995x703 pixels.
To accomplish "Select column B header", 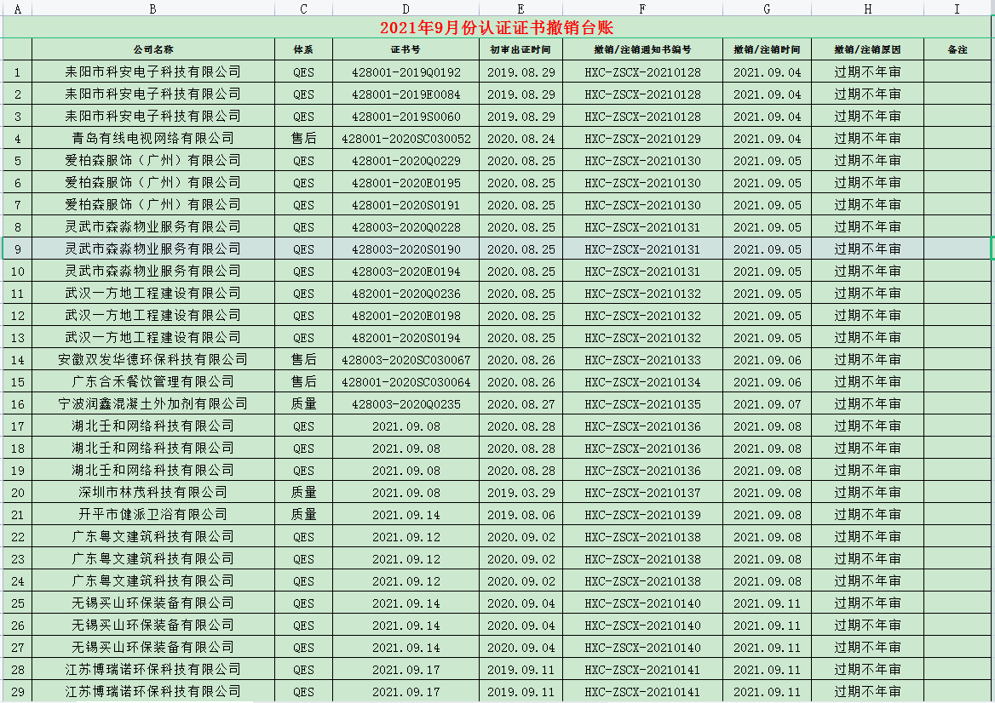I will click(153, 9).
